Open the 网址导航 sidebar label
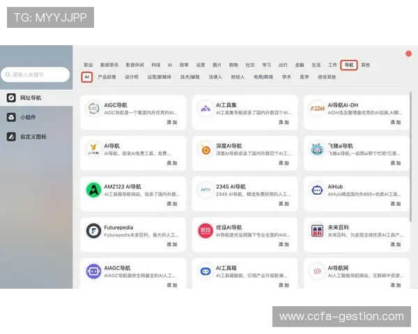Screen dimensions: 418x334 tap(31, 98)
